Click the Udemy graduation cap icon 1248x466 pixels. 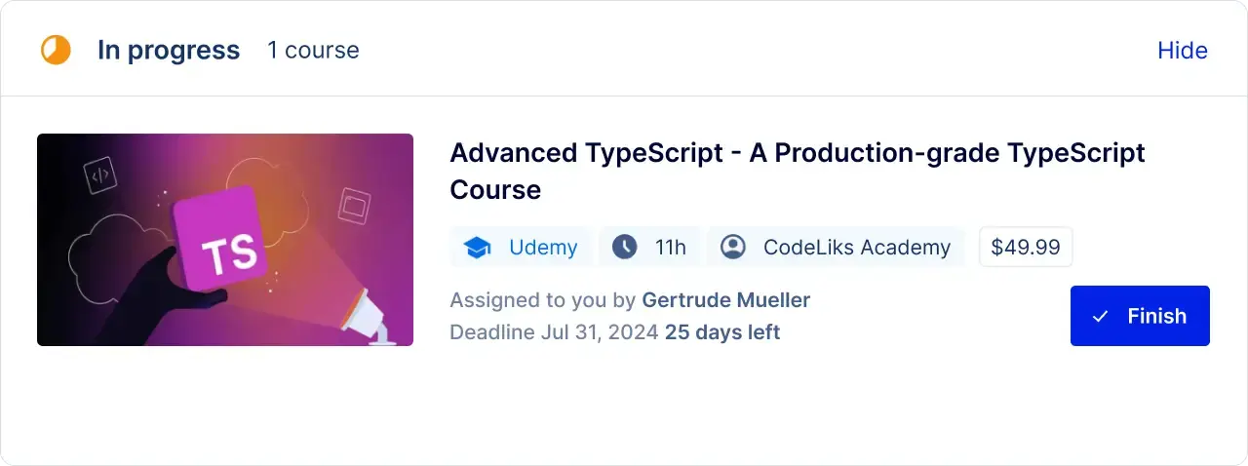point(477,248)
